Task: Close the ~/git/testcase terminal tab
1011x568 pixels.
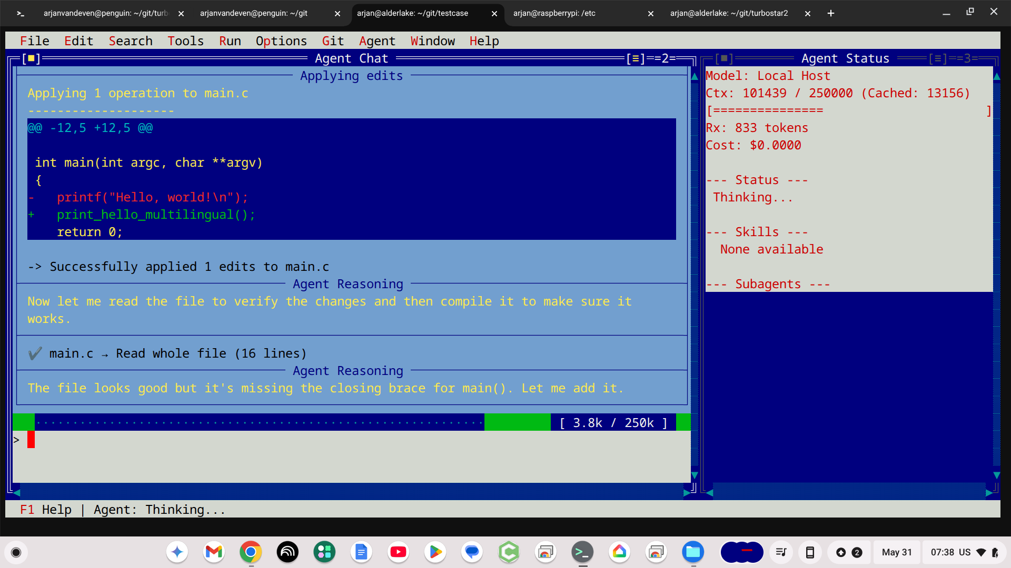Action: pyautogui.click(x=494, y=14)
